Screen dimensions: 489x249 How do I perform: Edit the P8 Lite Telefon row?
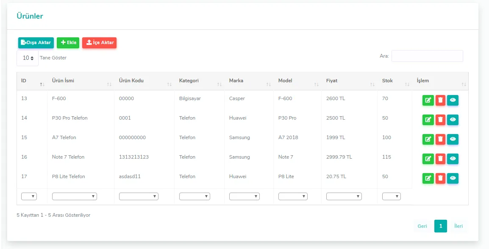428,178
